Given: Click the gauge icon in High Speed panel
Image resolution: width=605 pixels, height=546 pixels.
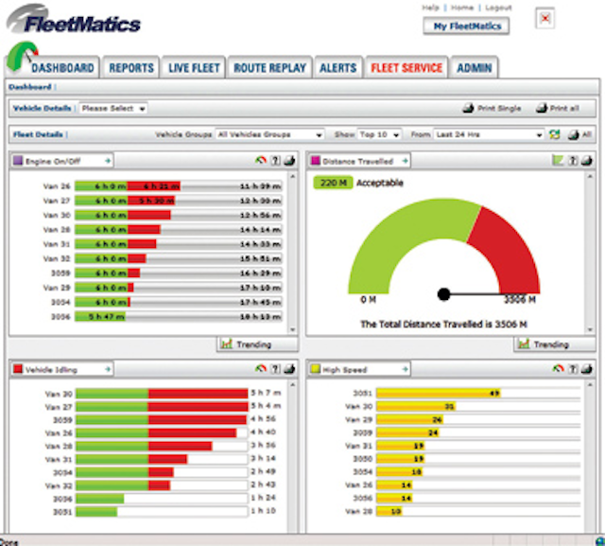Looking at the screenshot, I should (x=559, y=369).
